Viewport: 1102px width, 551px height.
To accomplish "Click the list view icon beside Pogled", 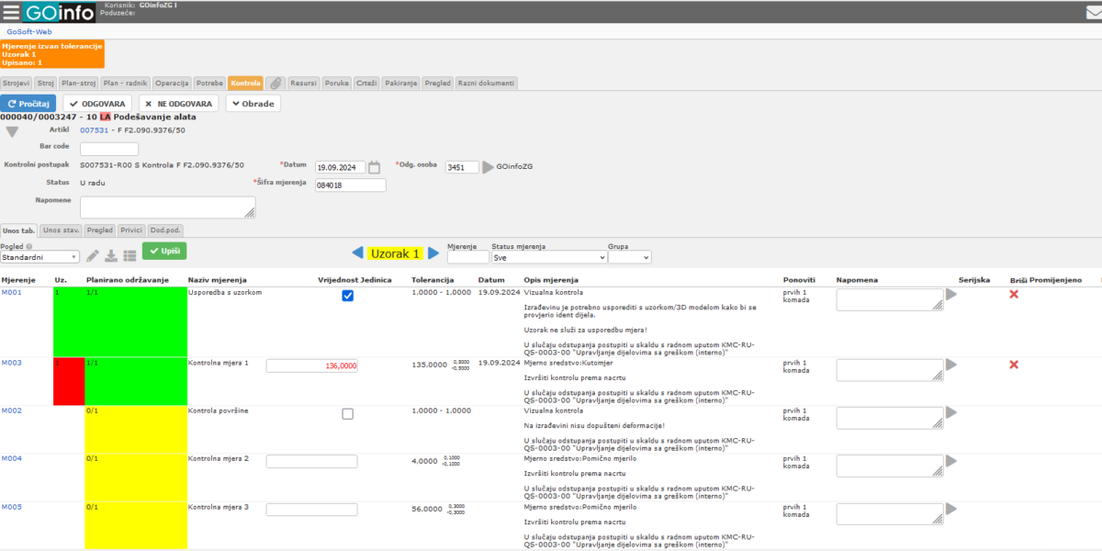I will [x=129, y=256].
